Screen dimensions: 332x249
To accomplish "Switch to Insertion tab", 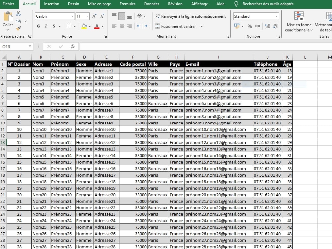I will pyautogui.click(x=52, y=4).
